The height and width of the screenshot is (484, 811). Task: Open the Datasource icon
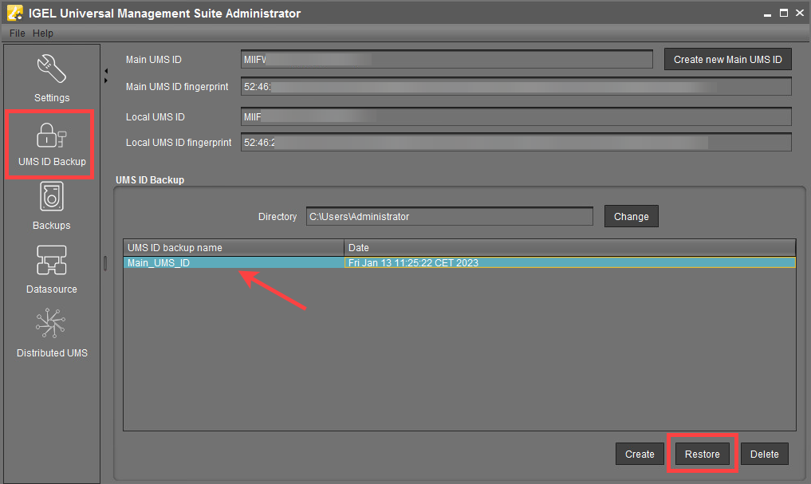tap(52, 262)
